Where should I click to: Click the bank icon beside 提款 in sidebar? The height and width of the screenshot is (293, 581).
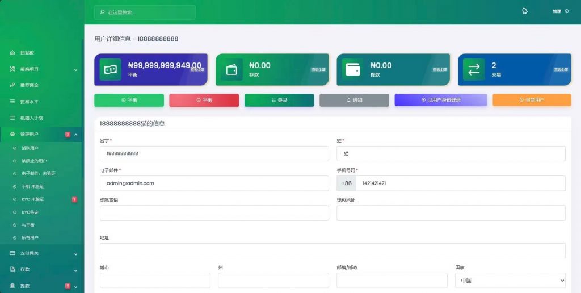click(12, 286)
